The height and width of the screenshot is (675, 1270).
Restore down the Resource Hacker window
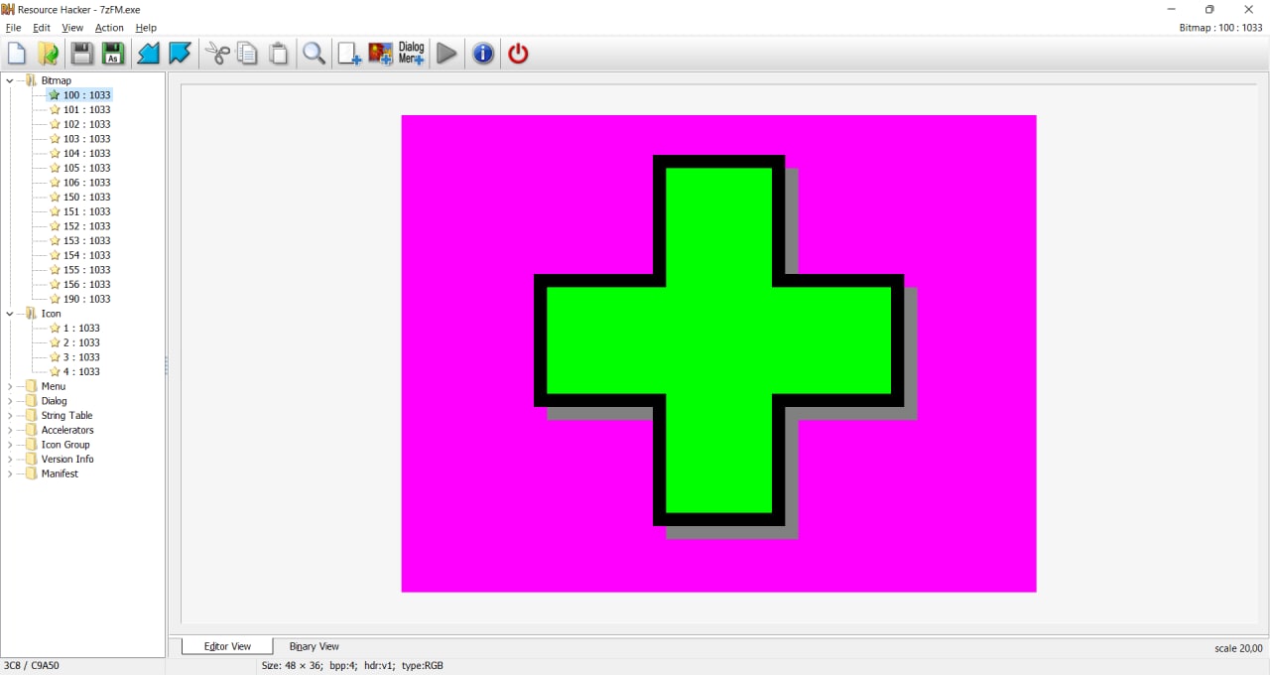pos(1209,10)
